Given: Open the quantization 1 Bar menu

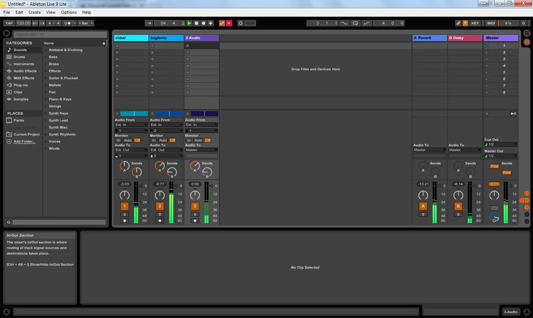Looking at the screenshot, I should (x=86, y=23).
